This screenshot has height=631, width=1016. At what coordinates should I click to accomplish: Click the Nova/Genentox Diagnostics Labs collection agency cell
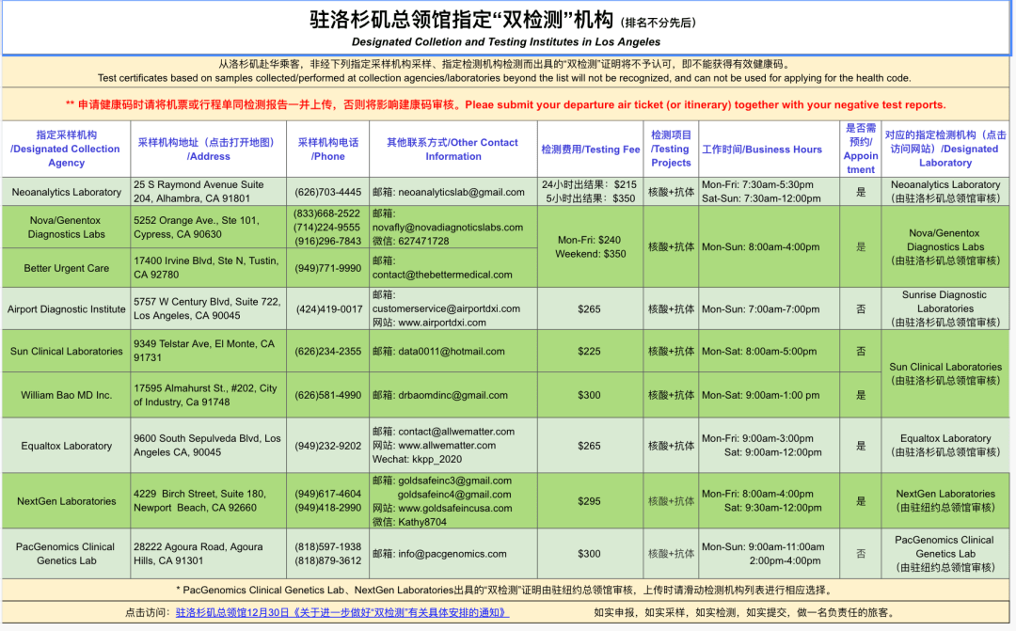pos(66,227)
